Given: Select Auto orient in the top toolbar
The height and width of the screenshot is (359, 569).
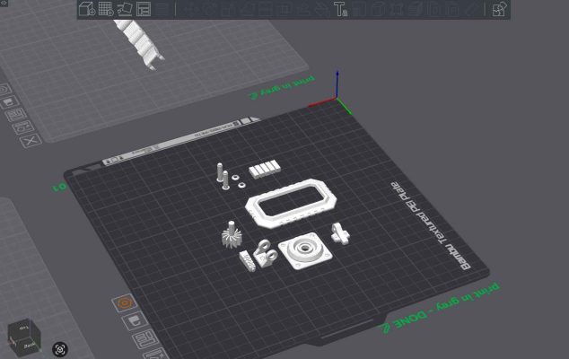Looking at the screenshot, I should [x=125, y=9].
